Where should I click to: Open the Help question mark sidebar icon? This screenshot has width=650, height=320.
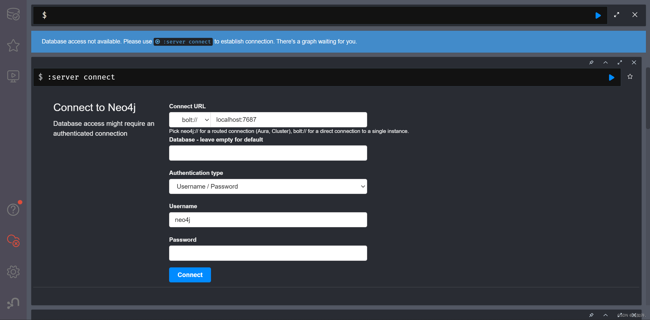(x=13, y=209)
